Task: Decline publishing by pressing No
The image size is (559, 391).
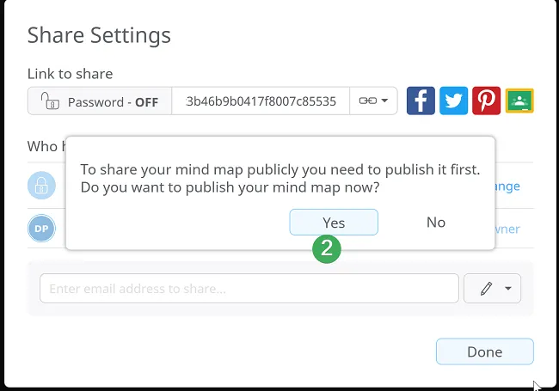Action: (x=436, y=223)
